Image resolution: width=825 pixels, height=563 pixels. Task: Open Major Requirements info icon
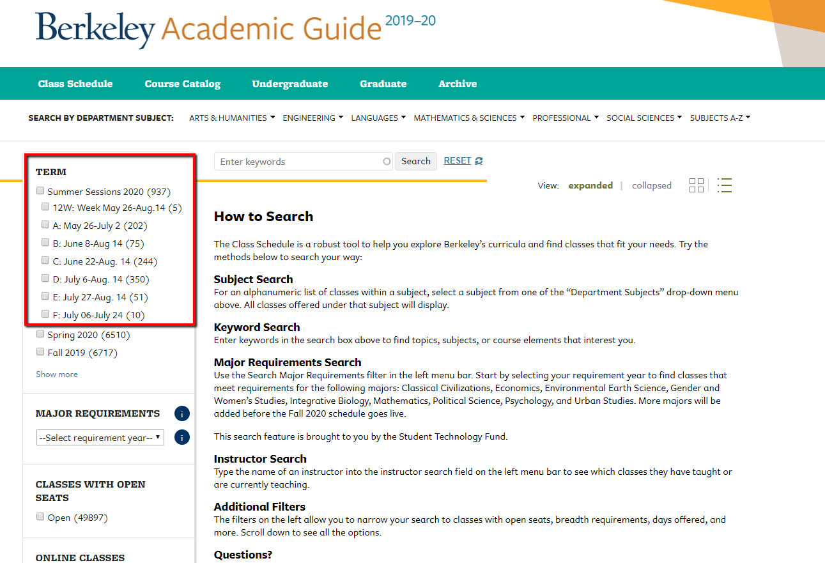coord(182,413)
